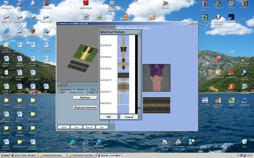254x158 pixels.
Task: Zoom out with the minus button under the preview
Action: 64,84
